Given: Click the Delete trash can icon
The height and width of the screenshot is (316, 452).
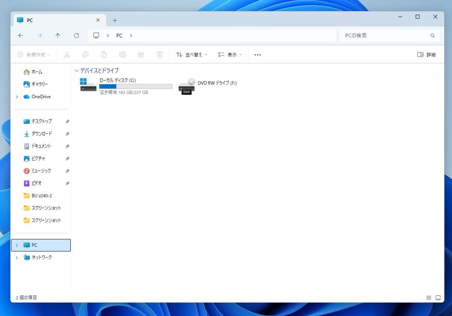Looking at the screenshot, I should [x=159, y=54].
